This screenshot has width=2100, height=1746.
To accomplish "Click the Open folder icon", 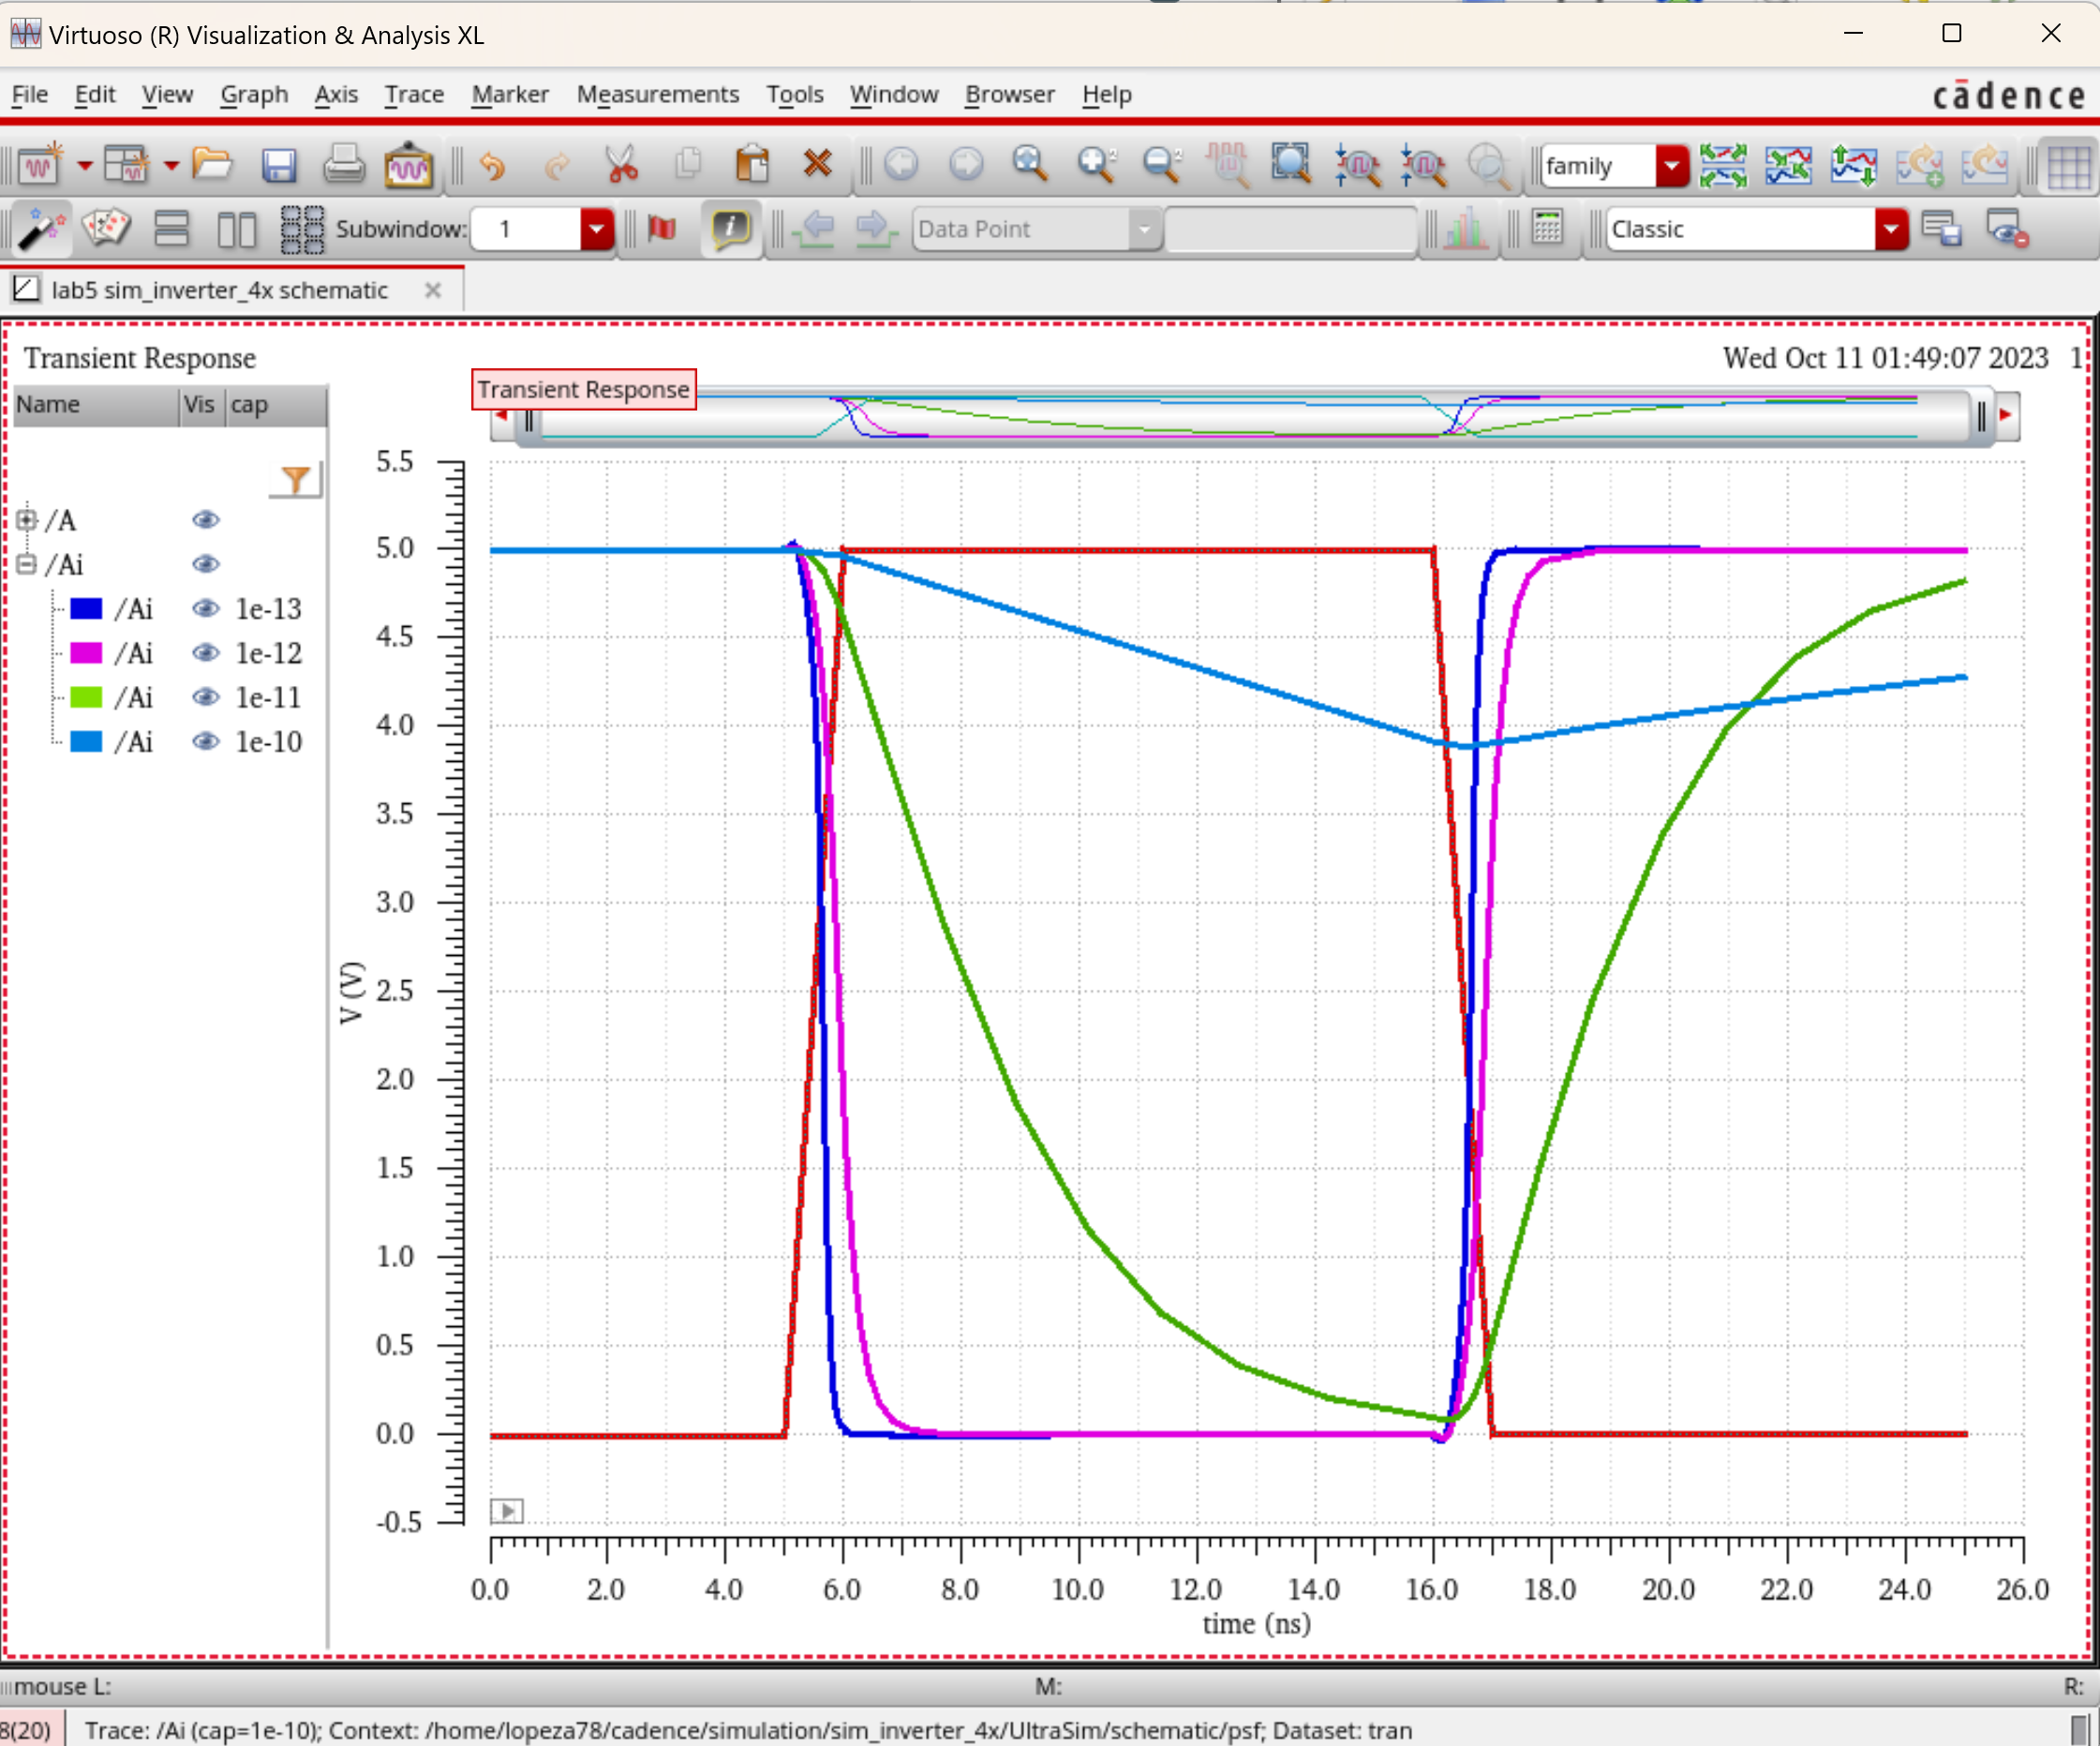I will pos(212,163).
